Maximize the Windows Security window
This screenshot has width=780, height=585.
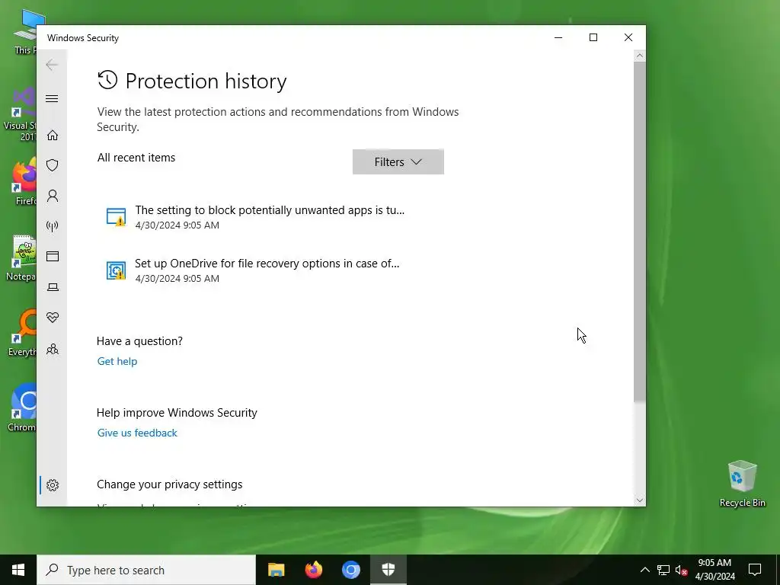click(x=593, y=37)
